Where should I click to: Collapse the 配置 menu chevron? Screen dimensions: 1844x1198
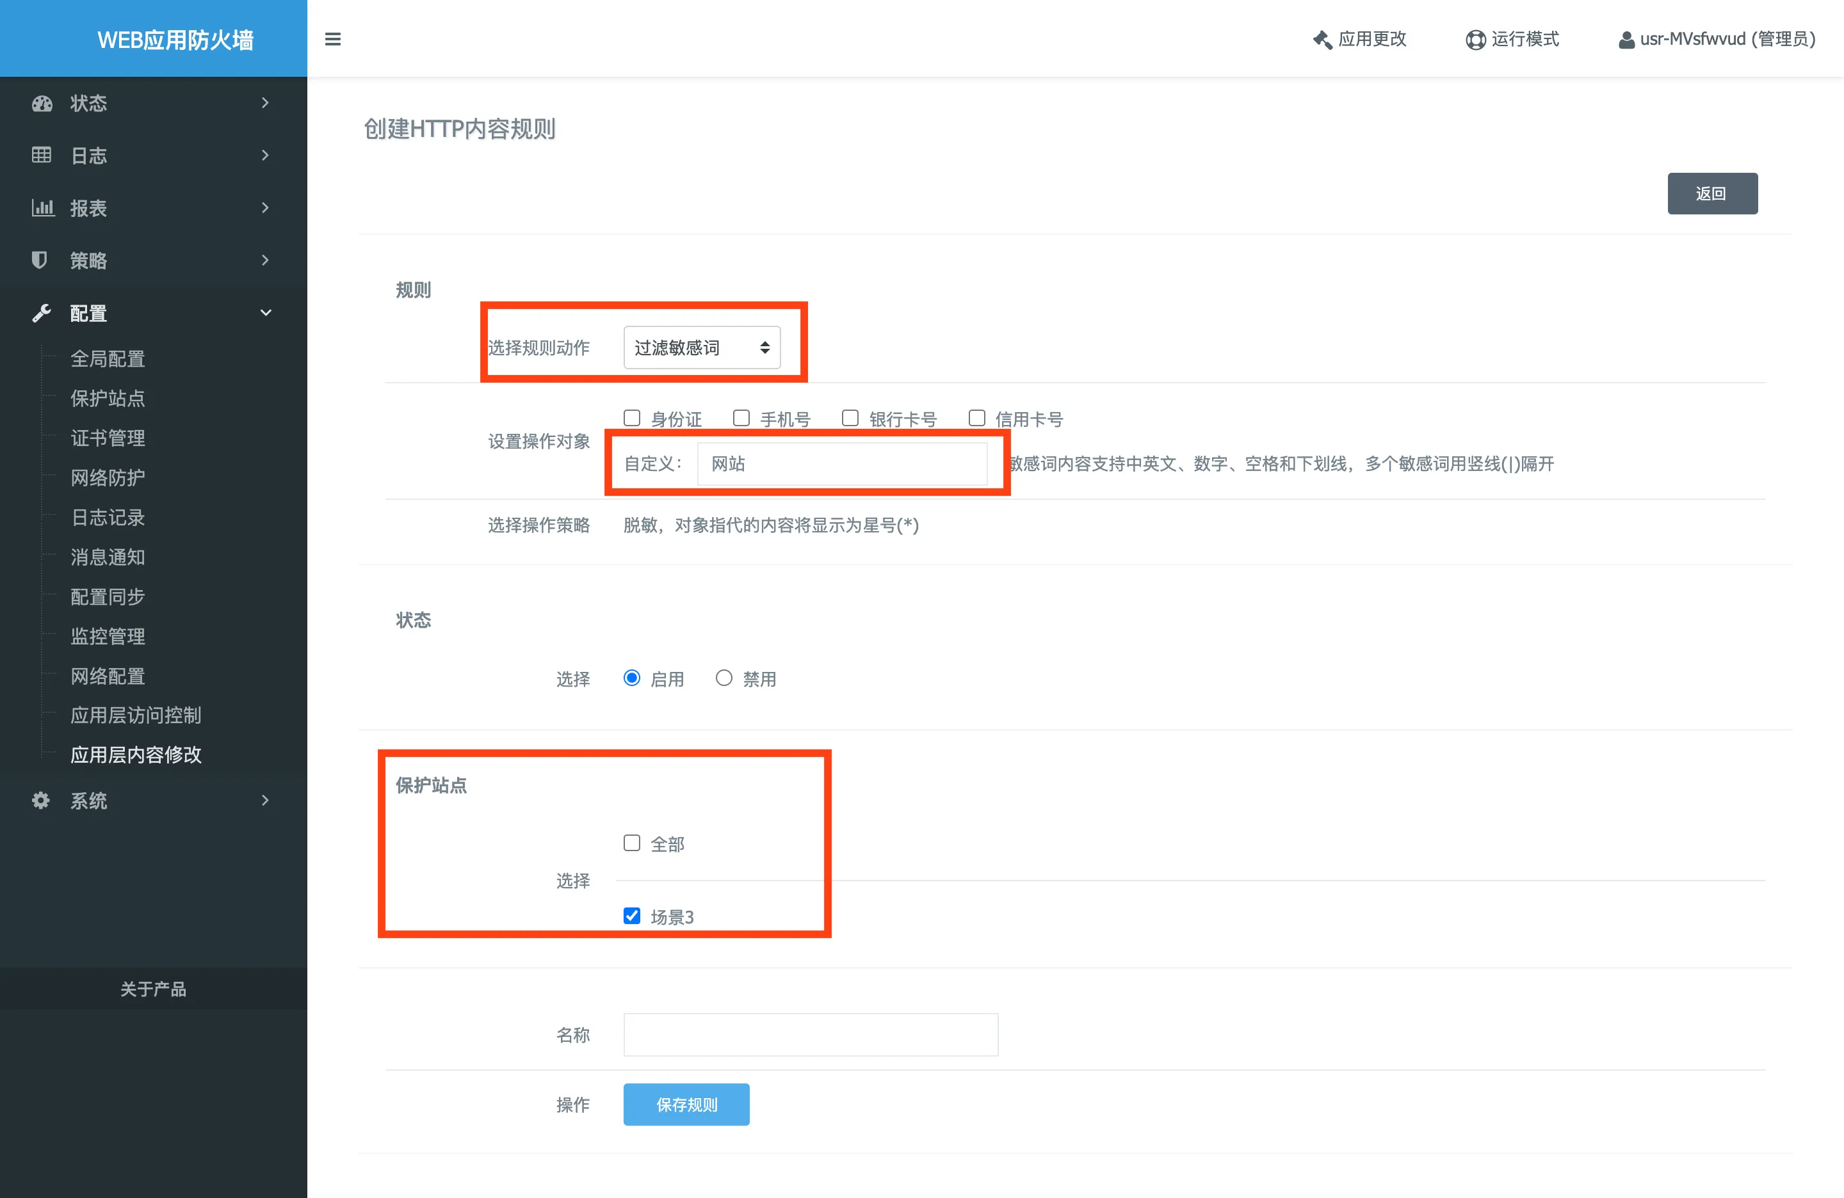click(x=266, y=313)
